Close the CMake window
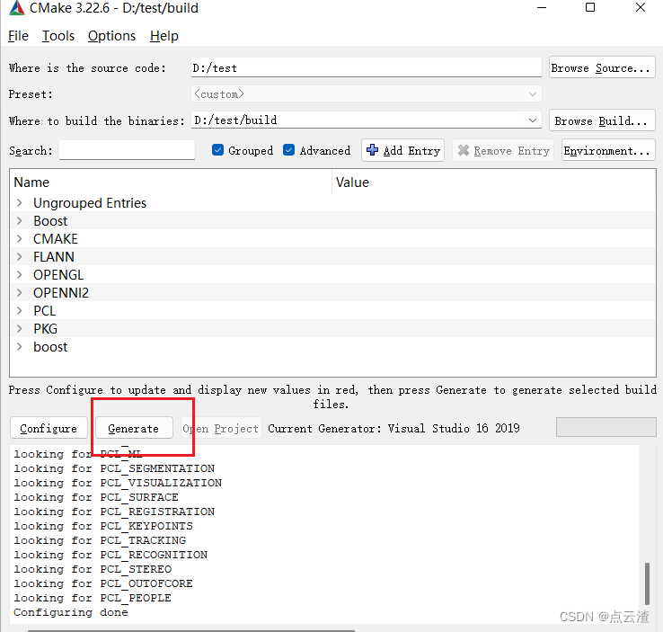 tap(641, 7)
